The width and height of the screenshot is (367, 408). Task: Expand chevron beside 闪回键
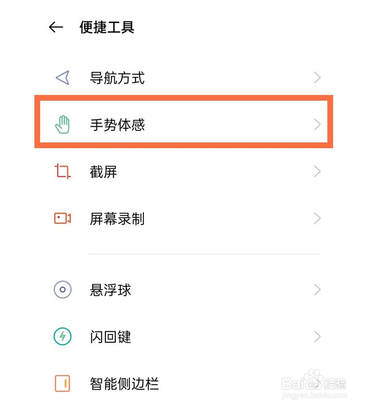coord(317,337)
